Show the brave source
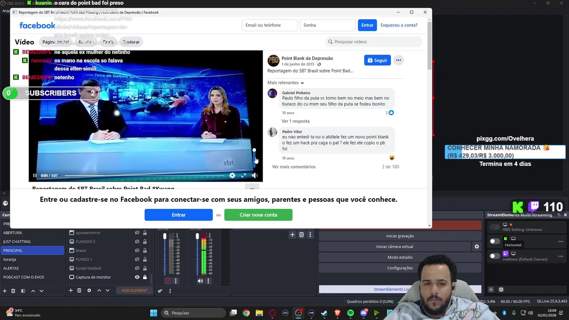 click(137, 250)
